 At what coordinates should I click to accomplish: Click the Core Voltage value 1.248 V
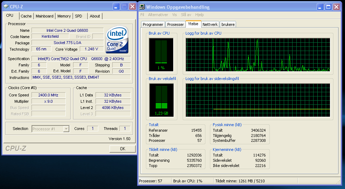pyautogui.click(x=91, y=49)
